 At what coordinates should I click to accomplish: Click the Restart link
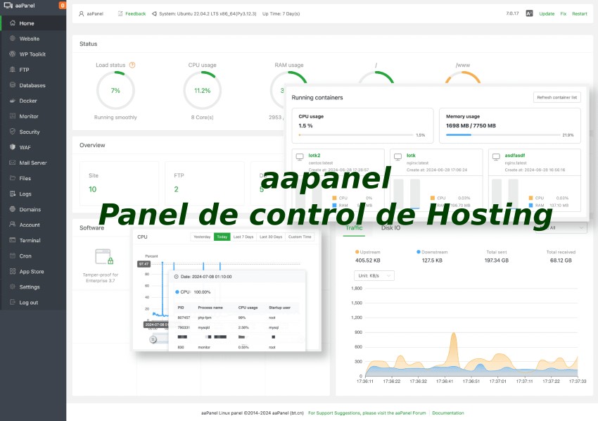(x=579, y=14)
